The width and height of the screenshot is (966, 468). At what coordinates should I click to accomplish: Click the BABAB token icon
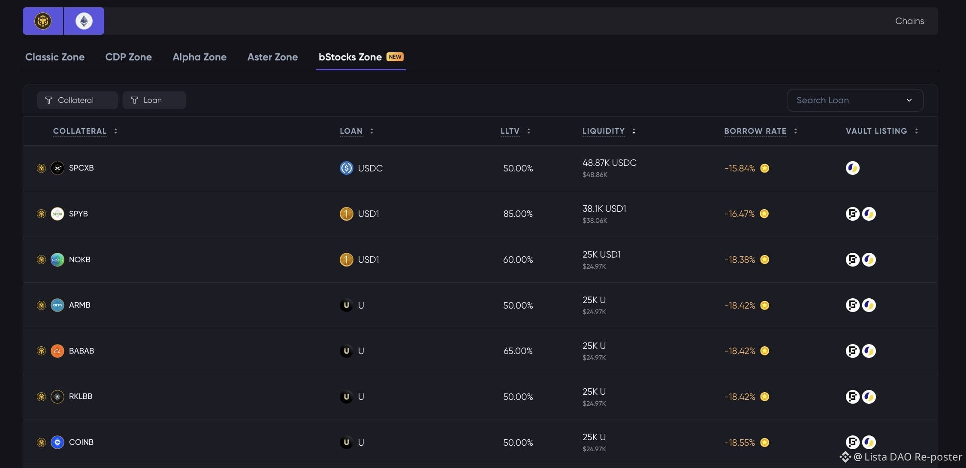pyautogui.click(x=57, y=351)
